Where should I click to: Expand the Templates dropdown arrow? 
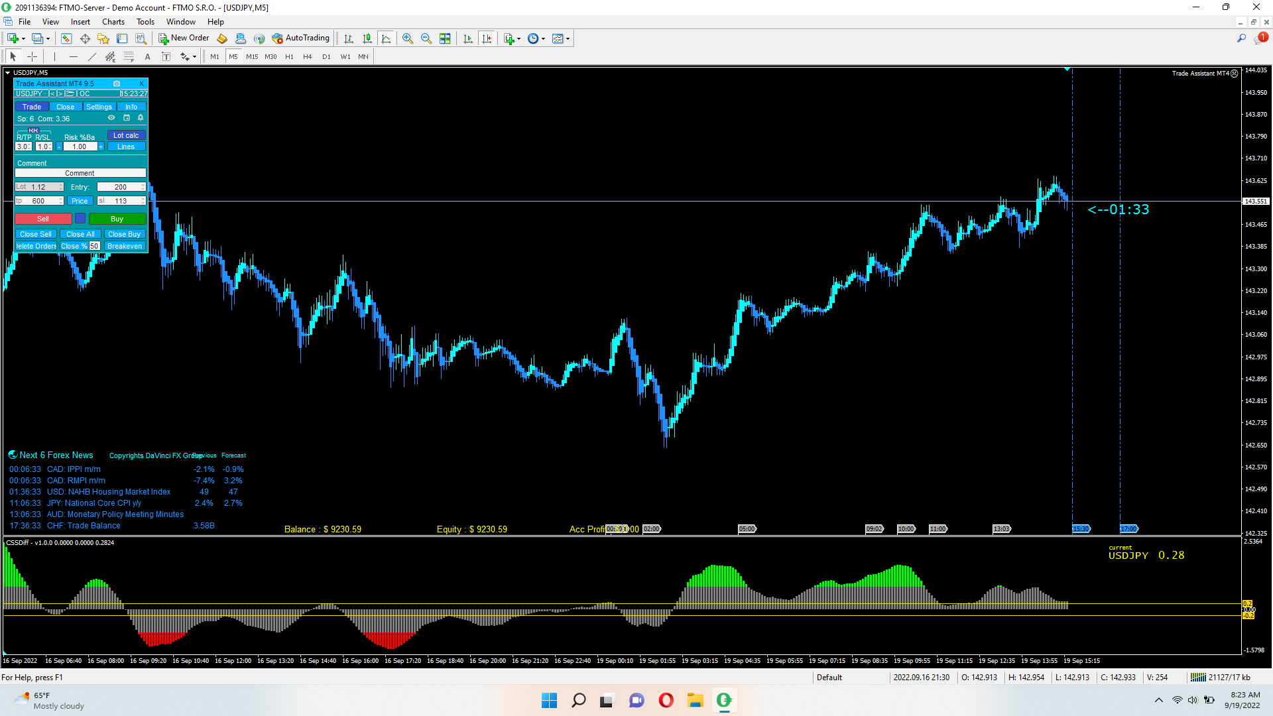568,38
